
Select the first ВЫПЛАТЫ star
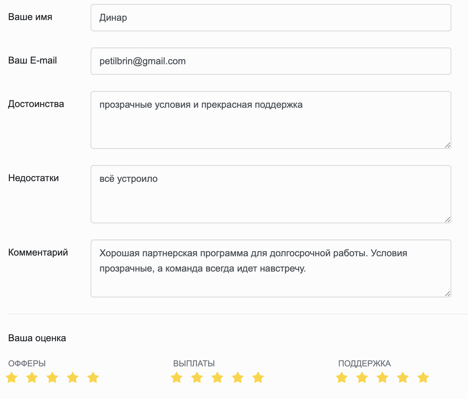pos(177,377)
